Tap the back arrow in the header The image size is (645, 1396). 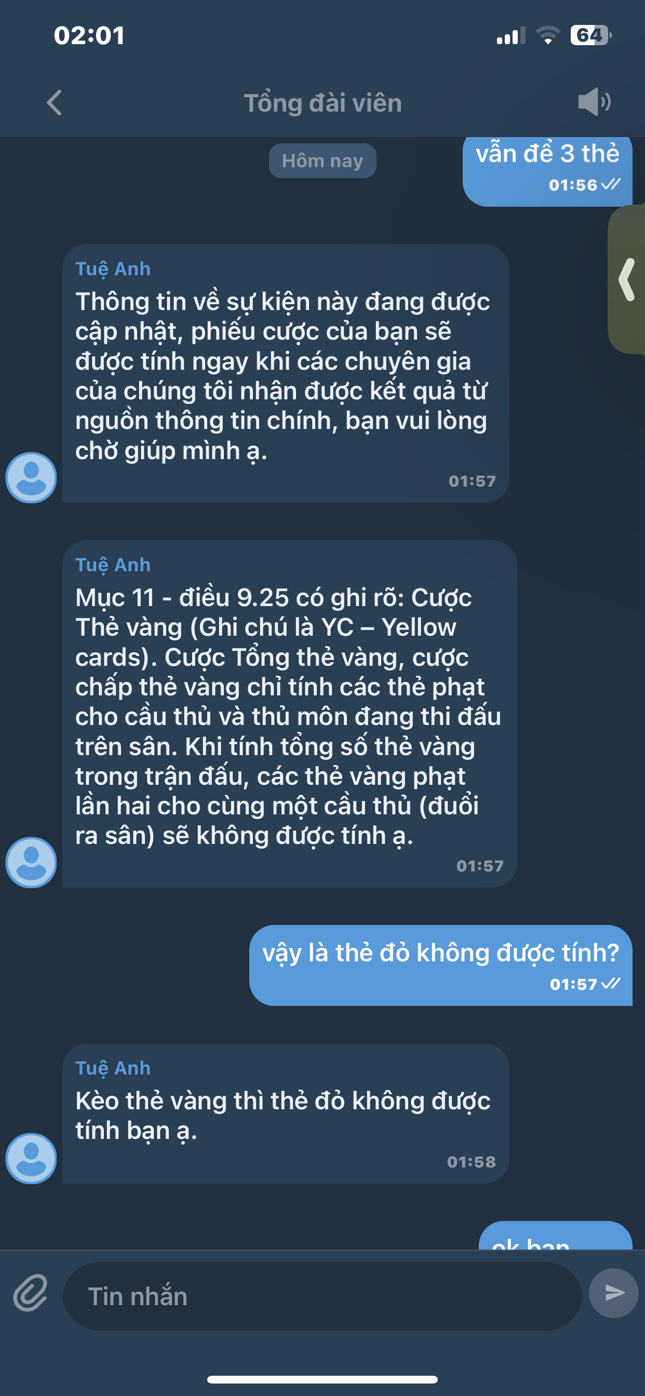tap(54, 102)
